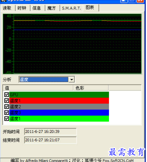Click the 开始时间 field 2011-6-27 16:20:39
Viewport: 147px width, 162px height.
coord(50,132)
